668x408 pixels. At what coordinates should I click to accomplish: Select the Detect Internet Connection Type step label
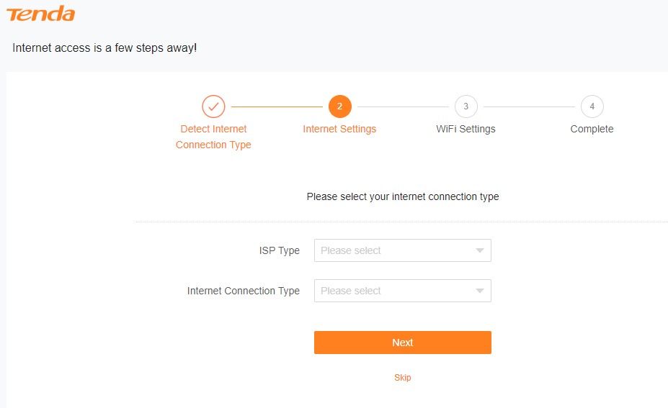click(x=213, y=137)
